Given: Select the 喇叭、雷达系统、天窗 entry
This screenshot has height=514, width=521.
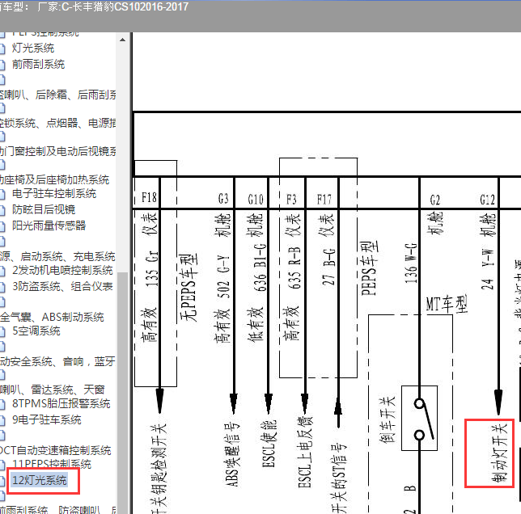Looking at the screenshot, I should tap(52, 390).
